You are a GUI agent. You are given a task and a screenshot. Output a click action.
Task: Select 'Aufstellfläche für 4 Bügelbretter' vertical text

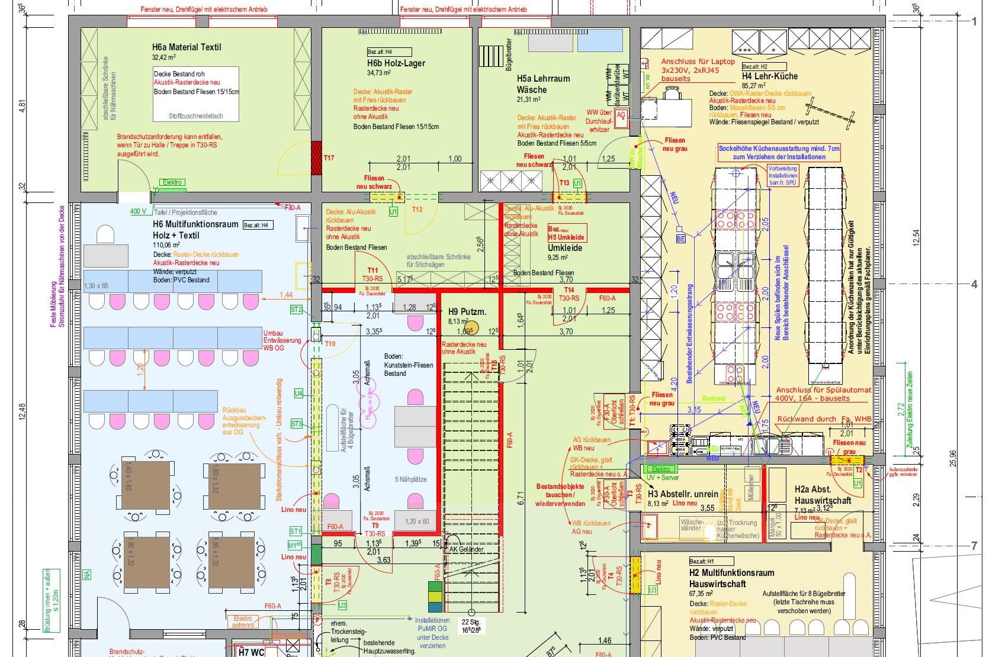pos(348,430)
